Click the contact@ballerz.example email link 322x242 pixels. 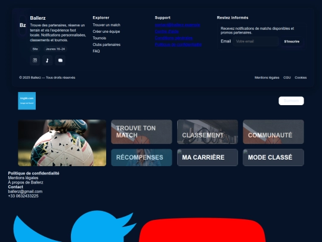[178, 25]
